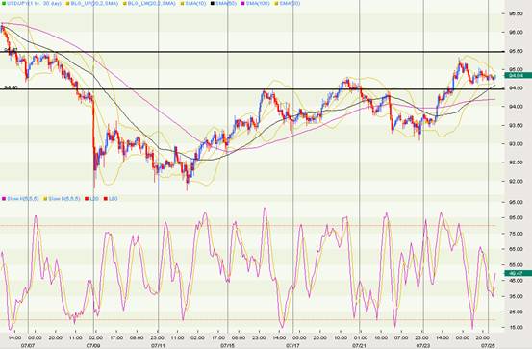Click the 16:00 time axis label
Screen dimensions: 532x349
tap(381, 337)
